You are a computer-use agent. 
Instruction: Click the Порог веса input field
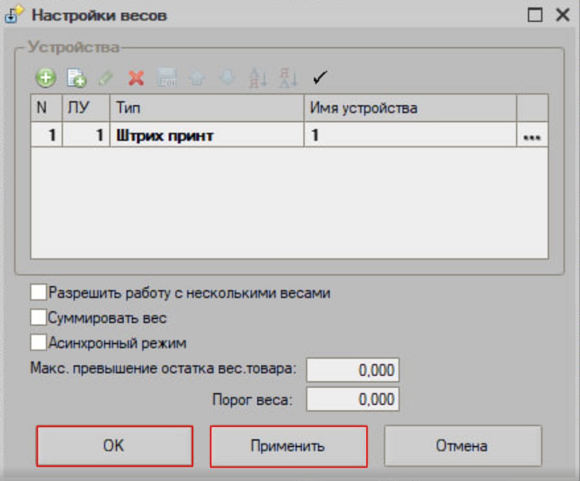(353, 399)
